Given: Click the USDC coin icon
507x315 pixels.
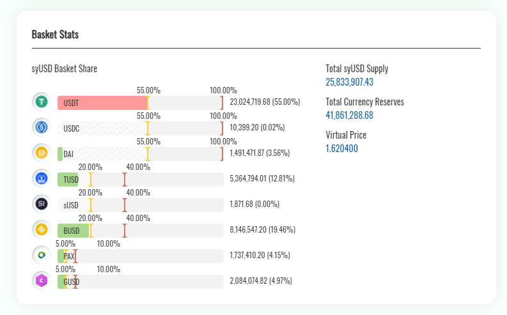Looking at the screenshot, I should (x=41, y=127).
